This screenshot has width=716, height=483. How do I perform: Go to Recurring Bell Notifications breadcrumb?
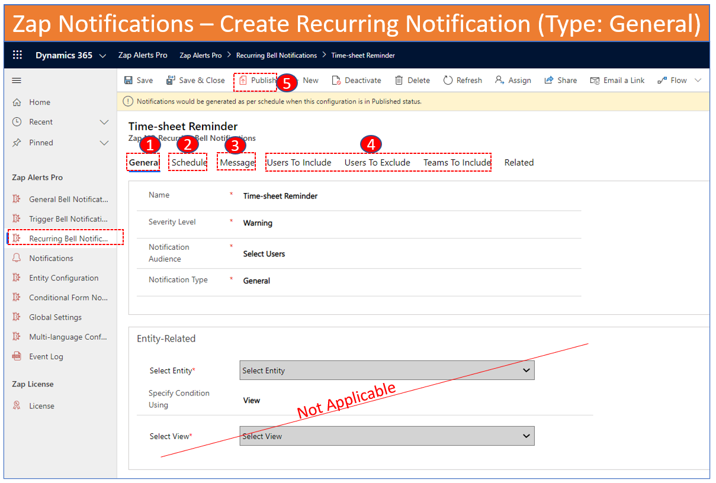click(x=277, y=56)
